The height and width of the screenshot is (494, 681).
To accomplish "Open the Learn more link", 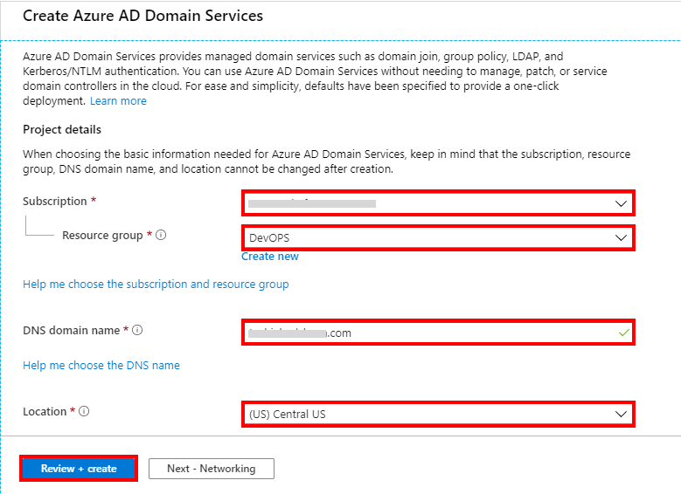I will pos(118,101).
